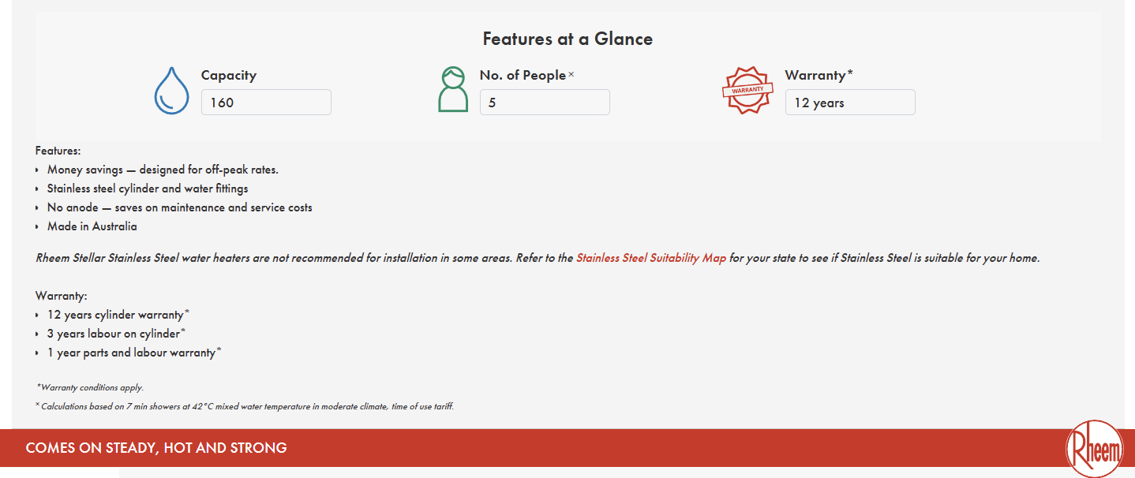Click the Money savings off-peak rates bullet
Image resolution: width=1135 pixels, height=478 pixels.
pos(163,170)
